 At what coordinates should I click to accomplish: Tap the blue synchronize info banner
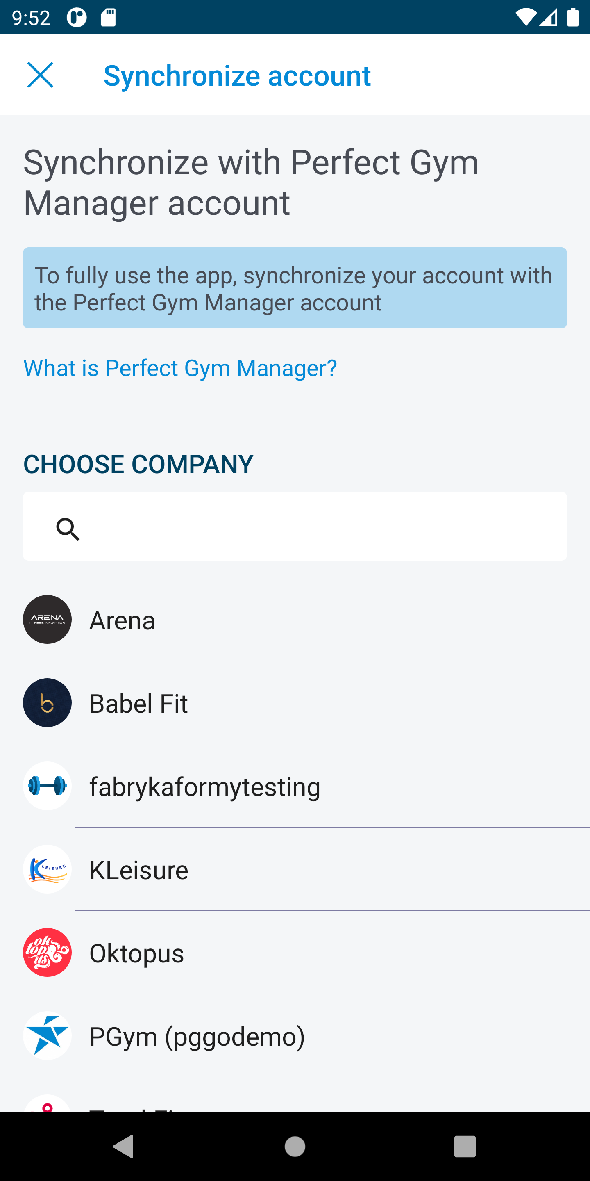pyautogui.click(x=295, y=288)
